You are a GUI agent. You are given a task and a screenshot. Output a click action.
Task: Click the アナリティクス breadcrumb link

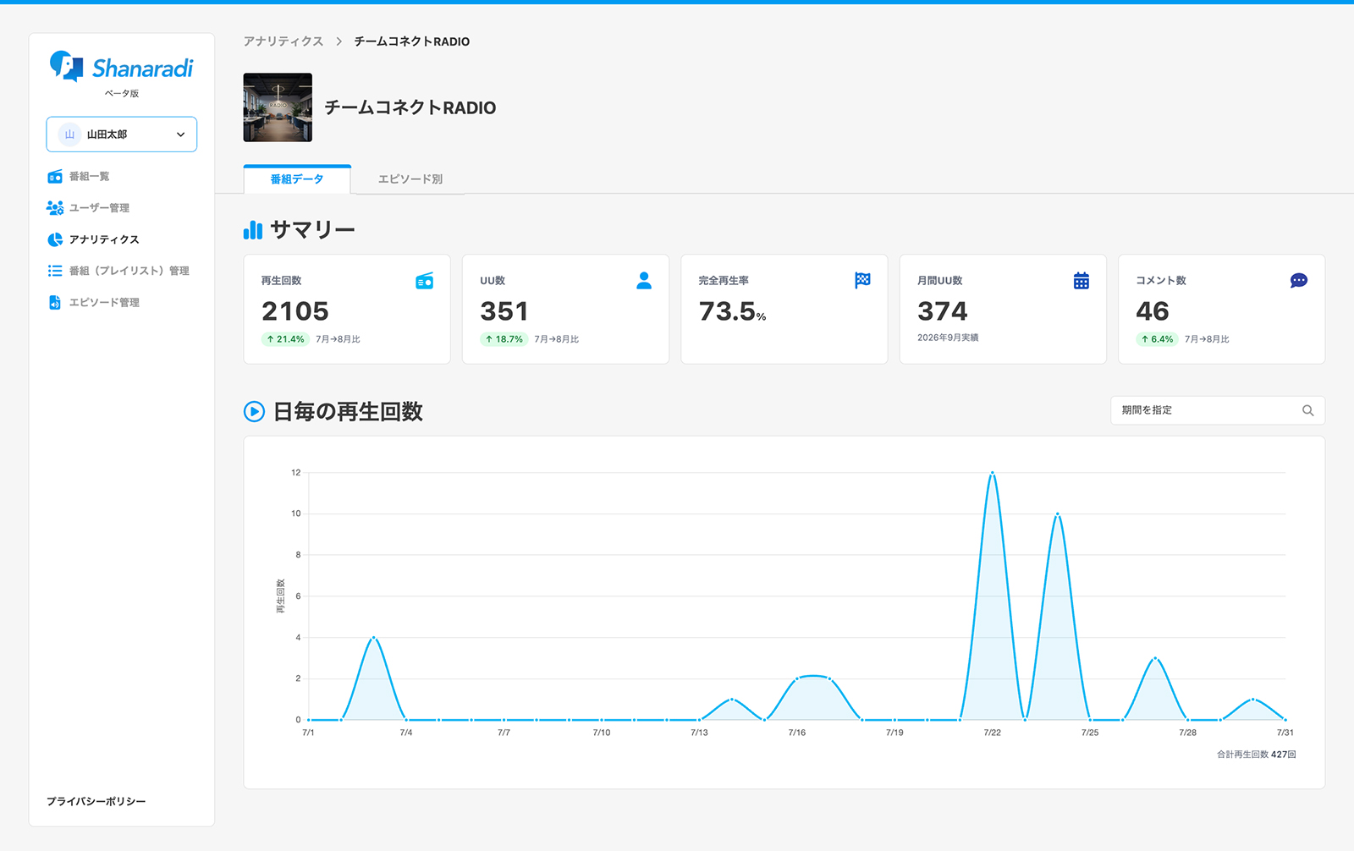pos(283,41)
